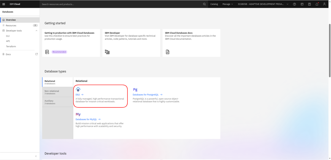The image size is (331, 160).
Task: Open the account switcher dropdown
Action: click(263, 4)
